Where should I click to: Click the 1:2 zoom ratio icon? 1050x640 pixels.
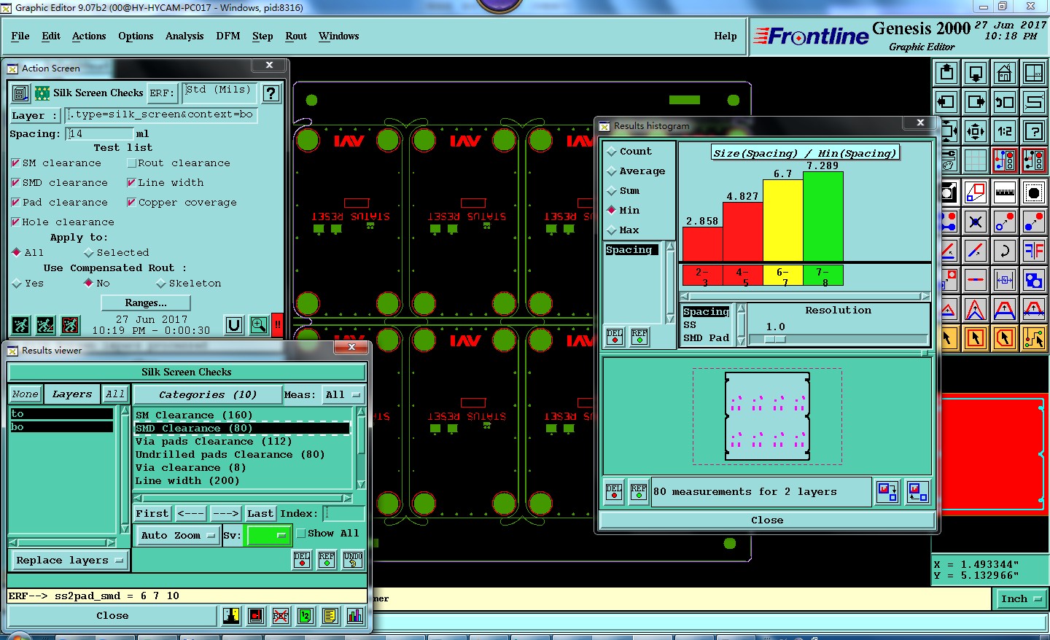(1004, 131)
